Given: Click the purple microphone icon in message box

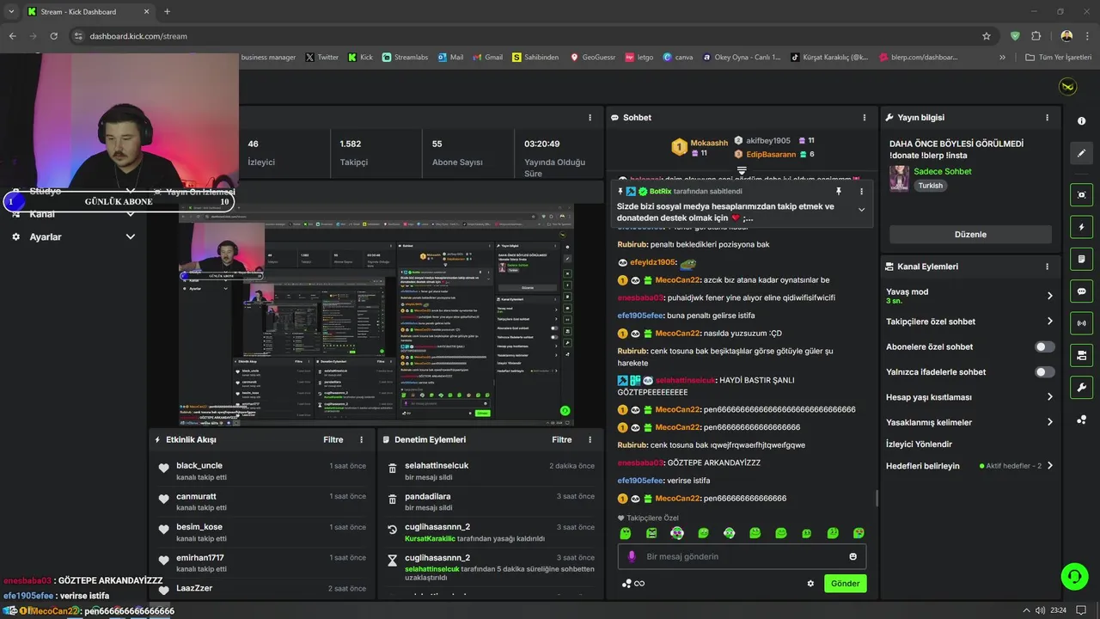Looking at the screenshot, I should click(632, 556).
